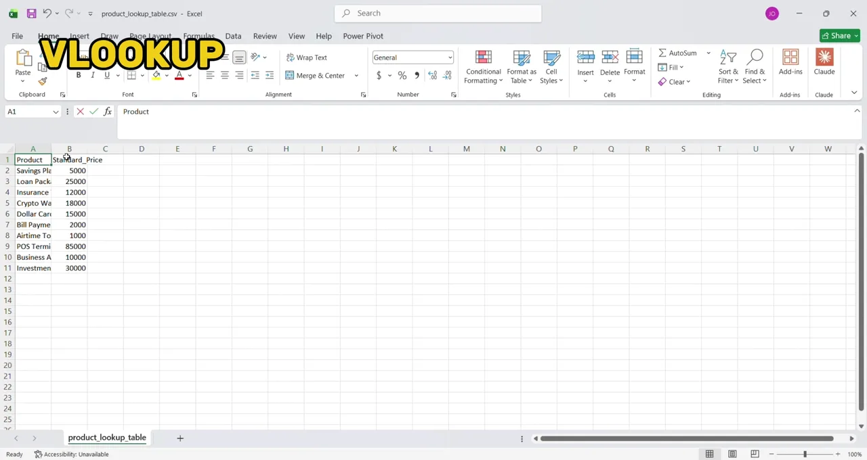Click the AutoSum button

(677, 53)
